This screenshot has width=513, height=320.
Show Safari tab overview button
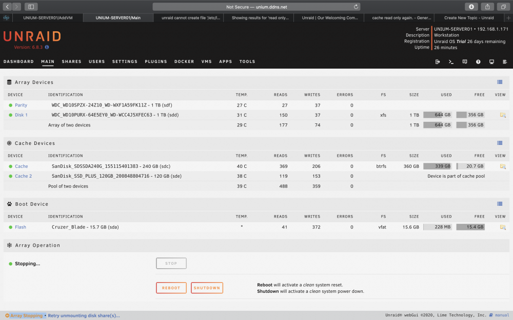pos(503,7)
